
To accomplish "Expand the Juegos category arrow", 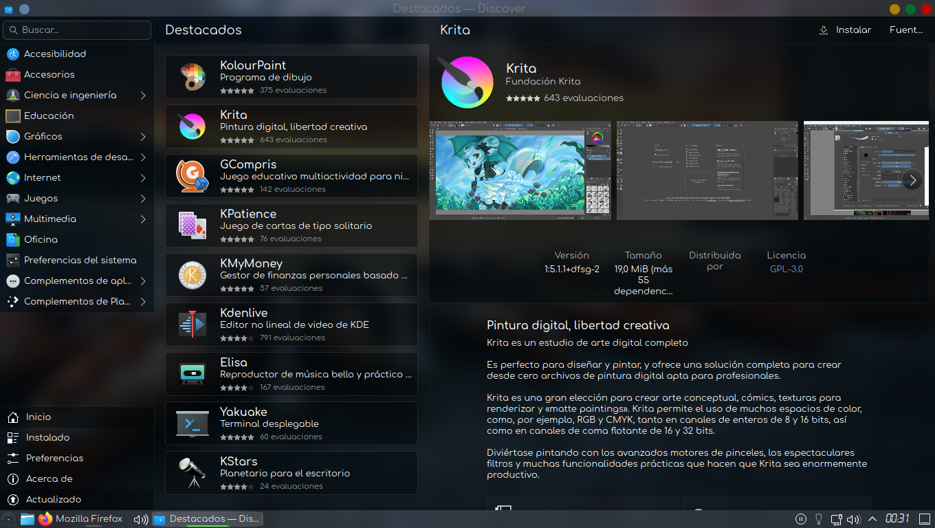I will (143, 199).
